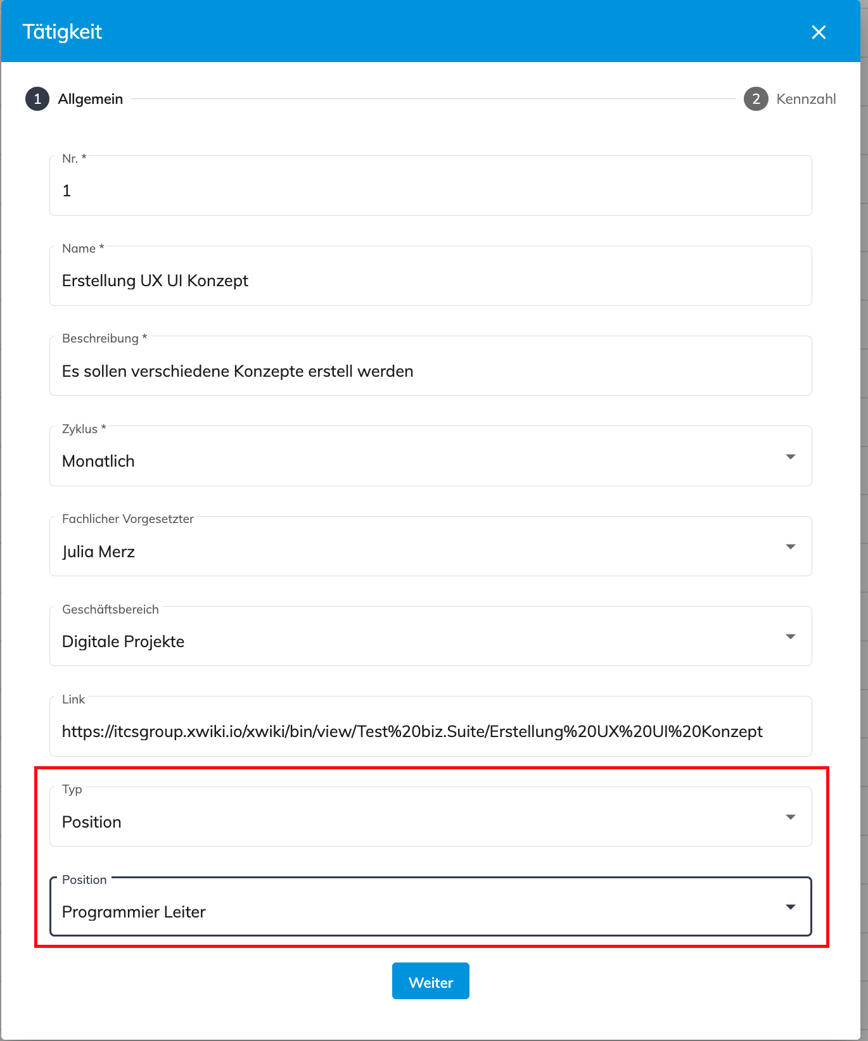Select the Allgemein step label
Viewport: 868px width, 1041px height.
pyautogui.click(x=91, y=99)
